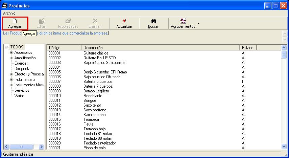Refresh list with the Actualizar icon
Screen dimensions: 289x158
tap(124, 21)
